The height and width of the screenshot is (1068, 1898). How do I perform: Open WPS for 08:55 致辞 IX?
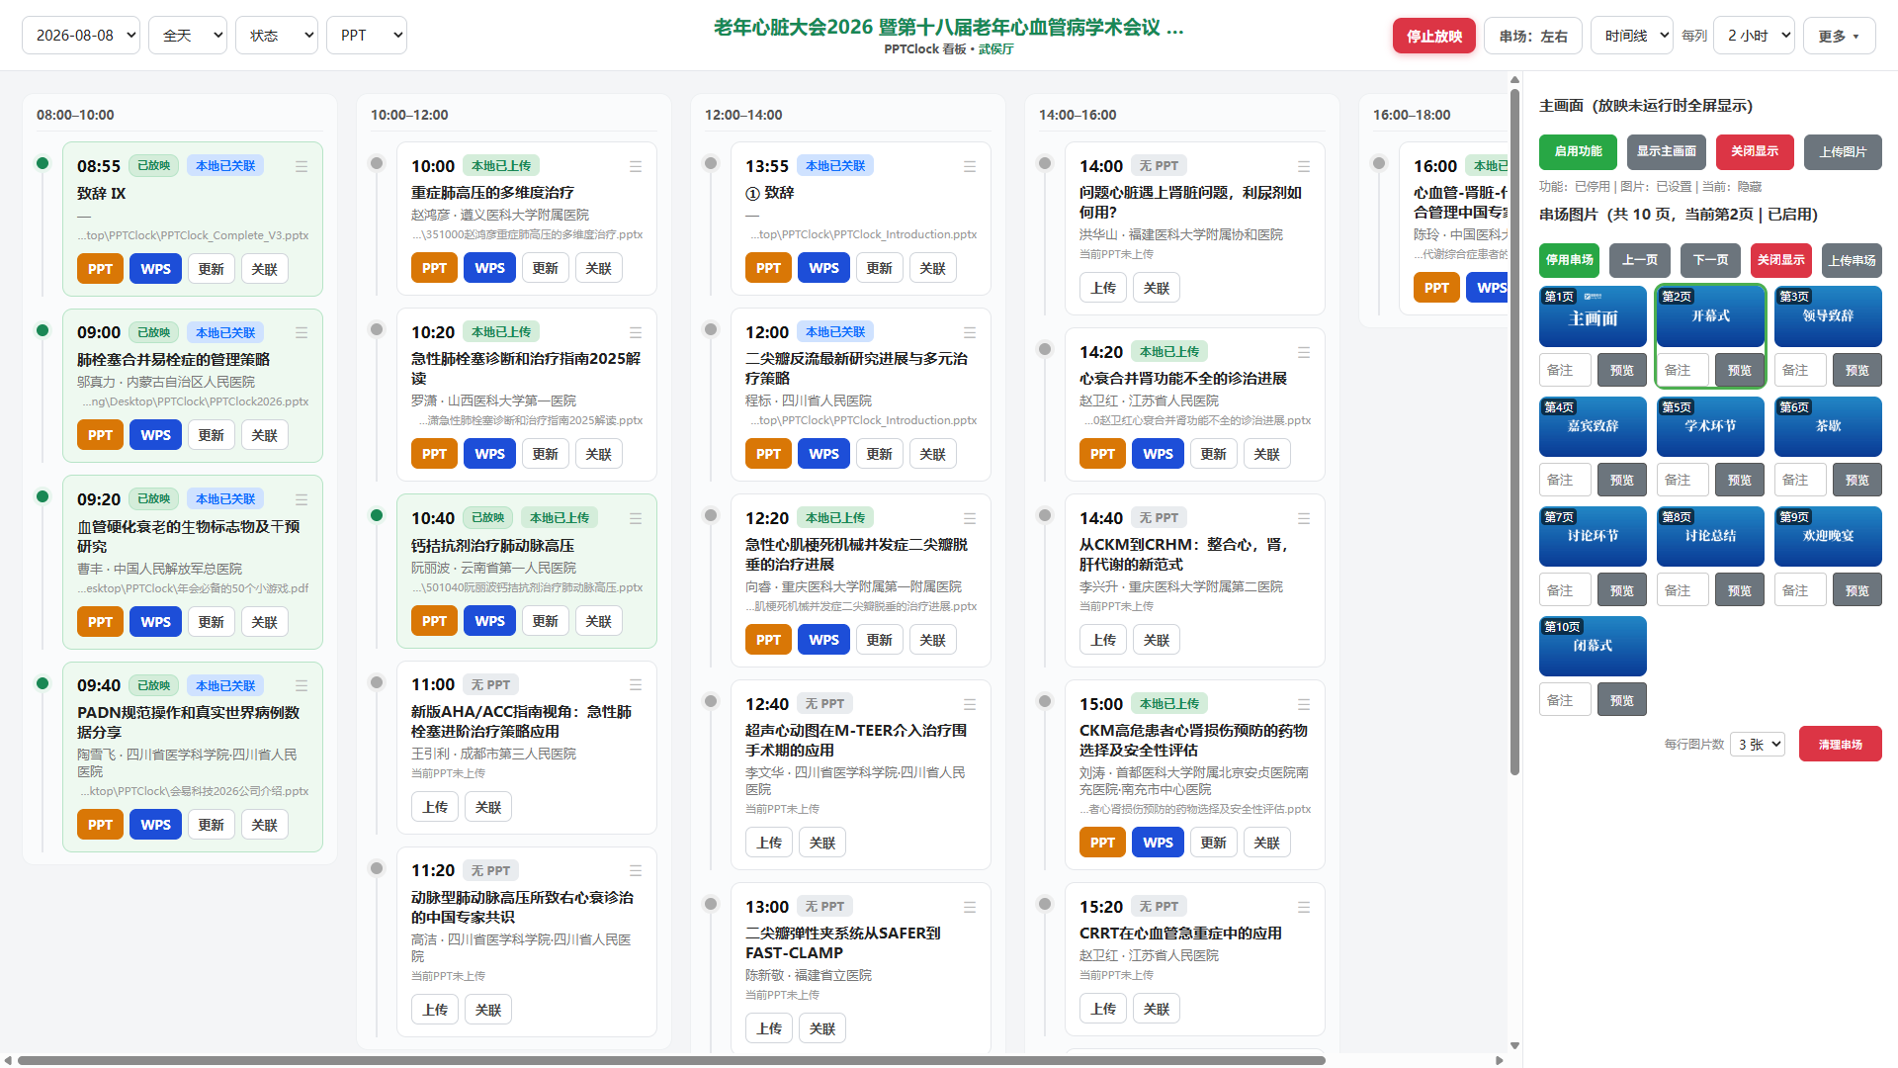(155, 269)
